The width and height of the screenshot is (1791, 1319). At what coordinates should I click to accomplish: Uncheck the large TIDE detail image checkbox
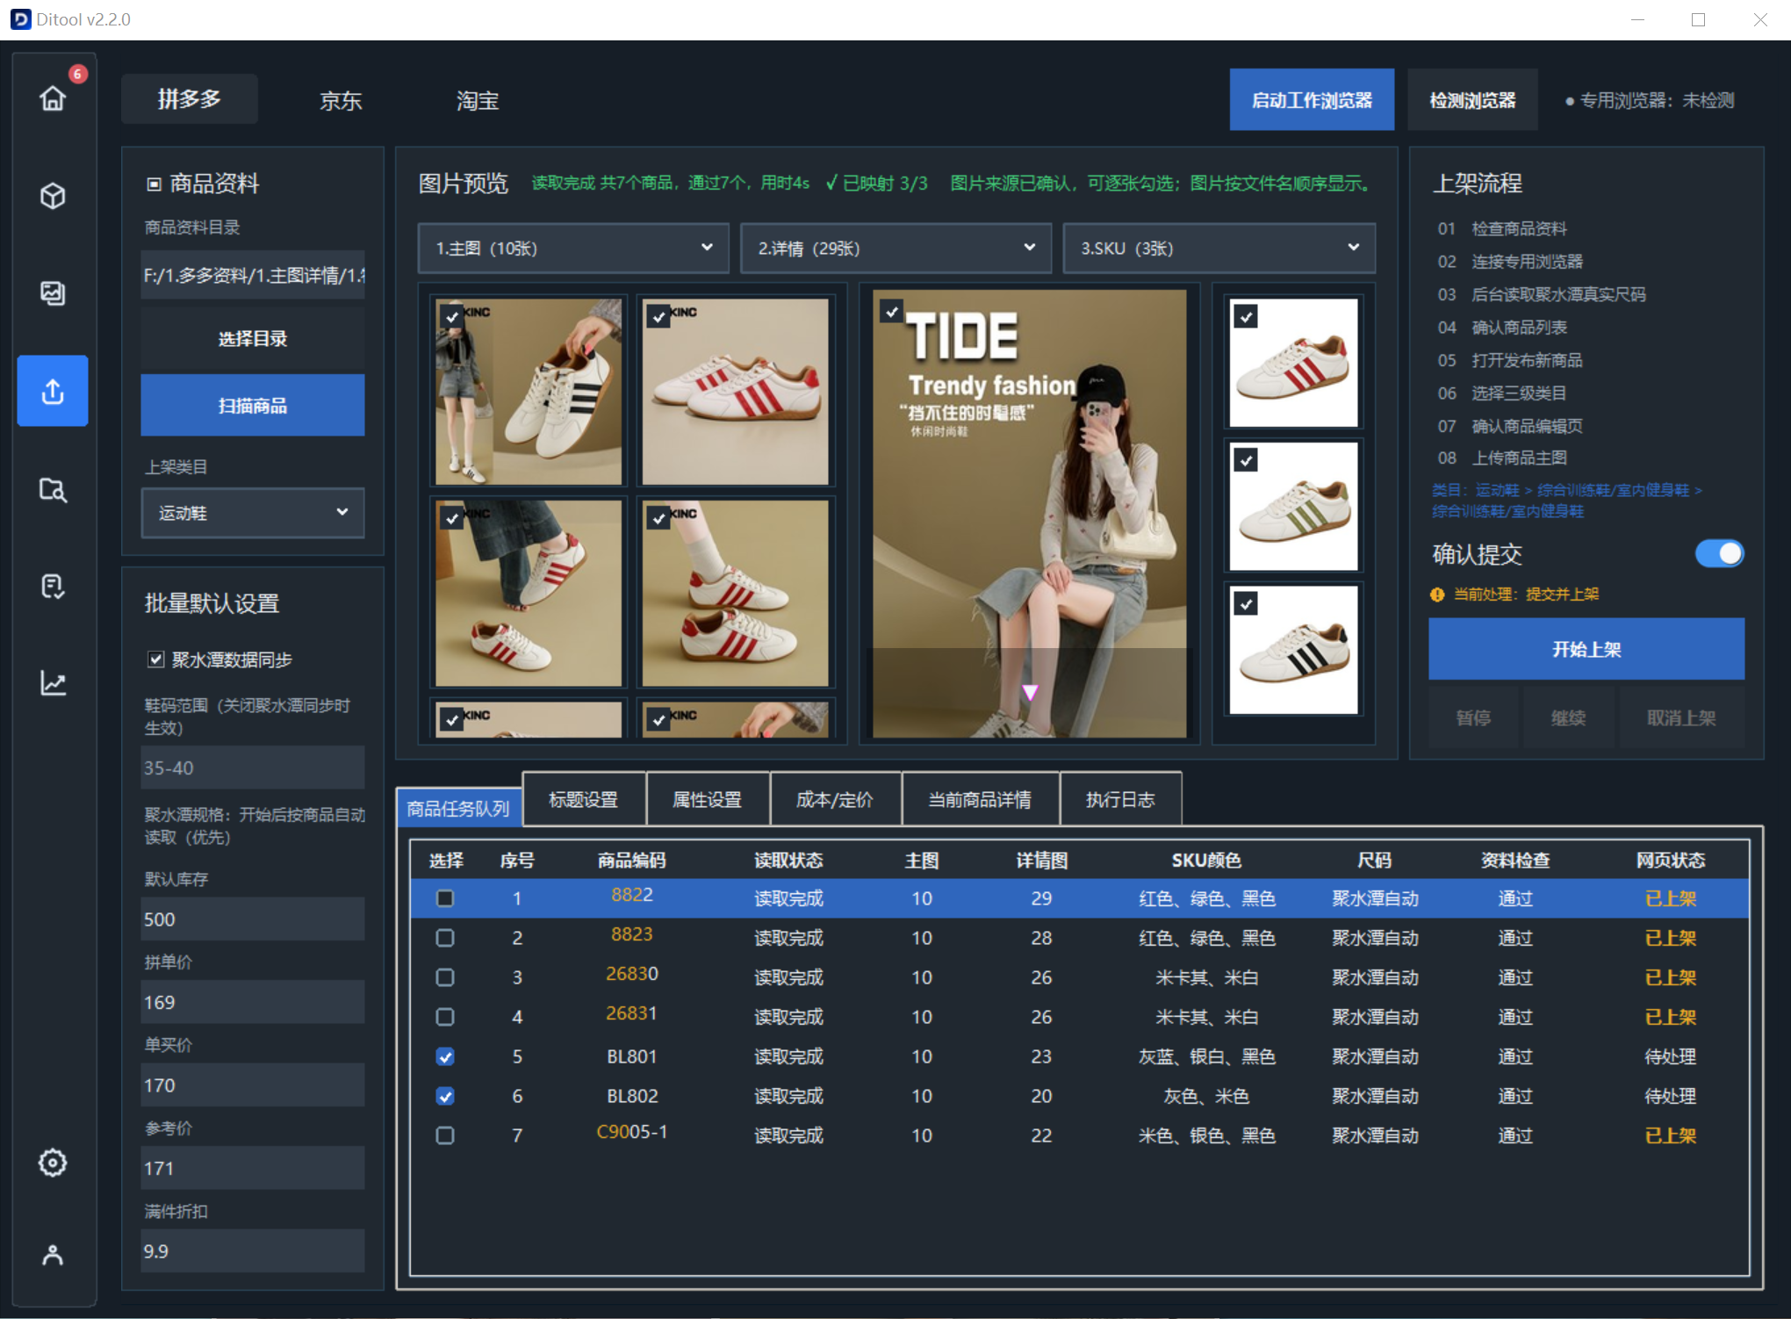pos(891,311)
